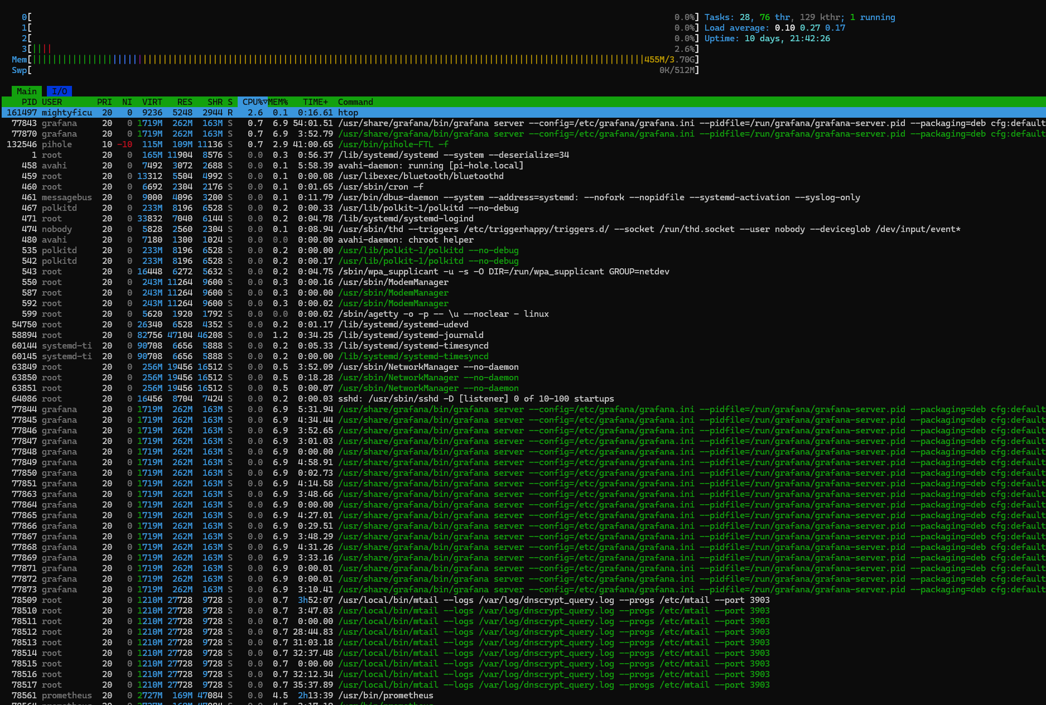Viewport: 1046px width, 705px height.
Task: Select the grafana PID 77843 row
Action: [523, 123]
